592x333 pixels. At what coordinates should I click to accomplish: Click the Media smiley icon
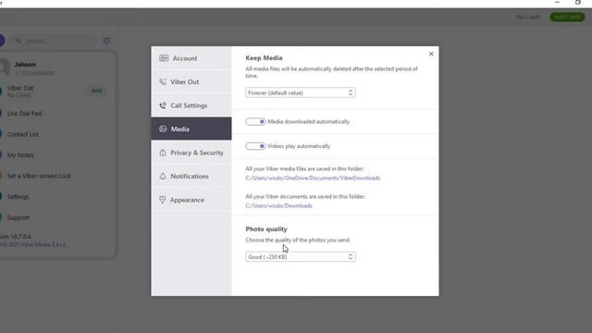pos(163,129)
